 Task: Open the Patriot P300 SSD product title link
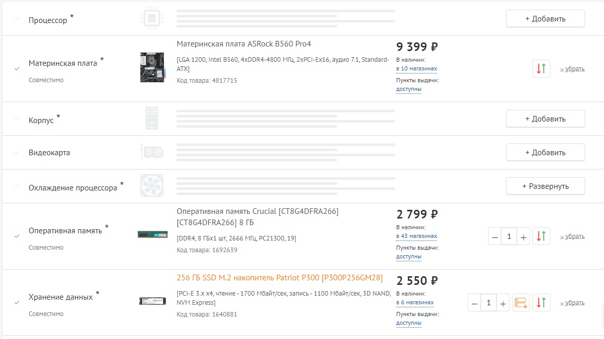point(279,278)
